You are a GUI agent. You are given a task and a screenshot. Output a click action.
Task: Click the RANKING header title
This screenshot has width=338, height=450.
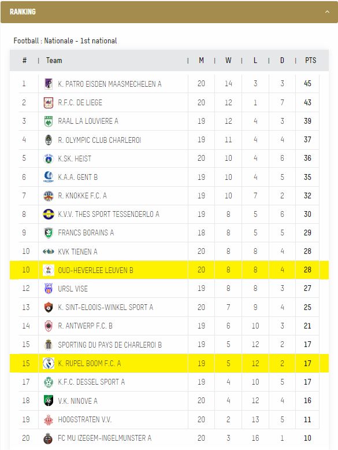coord(23,12)
